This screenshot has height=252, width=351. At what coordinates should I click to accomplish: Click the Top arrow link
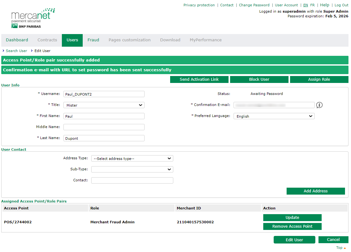tap(341, 248)
